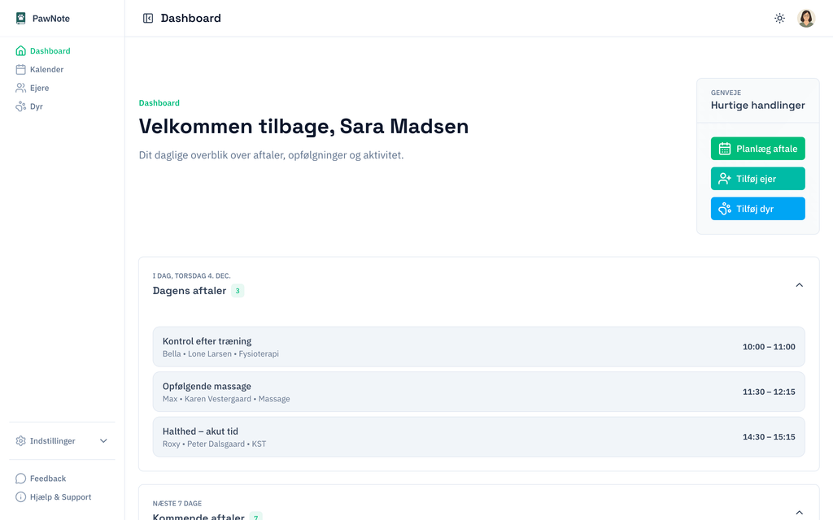Expand the Indstillinger dropdown chevron
The width and height of the screenshot is (833, 520).
103,441
